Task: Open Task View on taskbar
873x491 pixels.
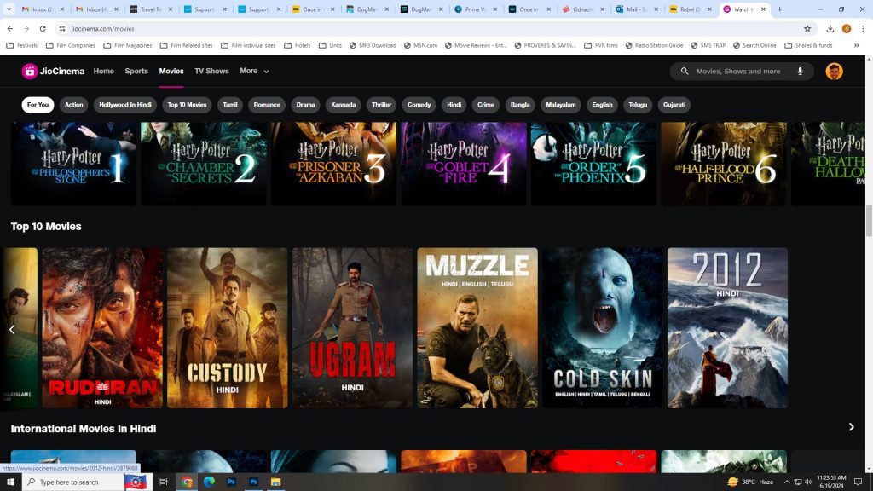Action: click(163, 482)
